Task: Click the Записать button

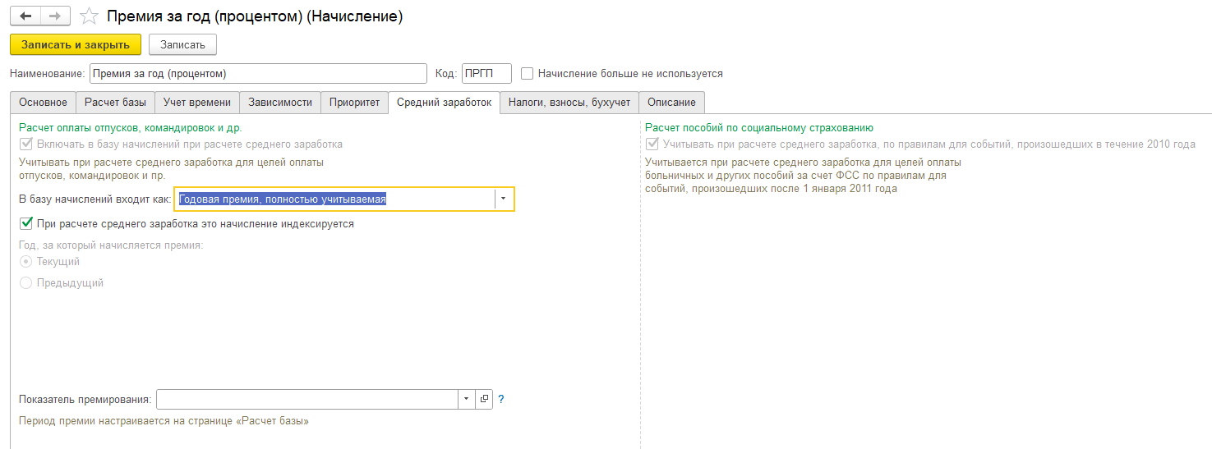Action: (x=182, y=44)
